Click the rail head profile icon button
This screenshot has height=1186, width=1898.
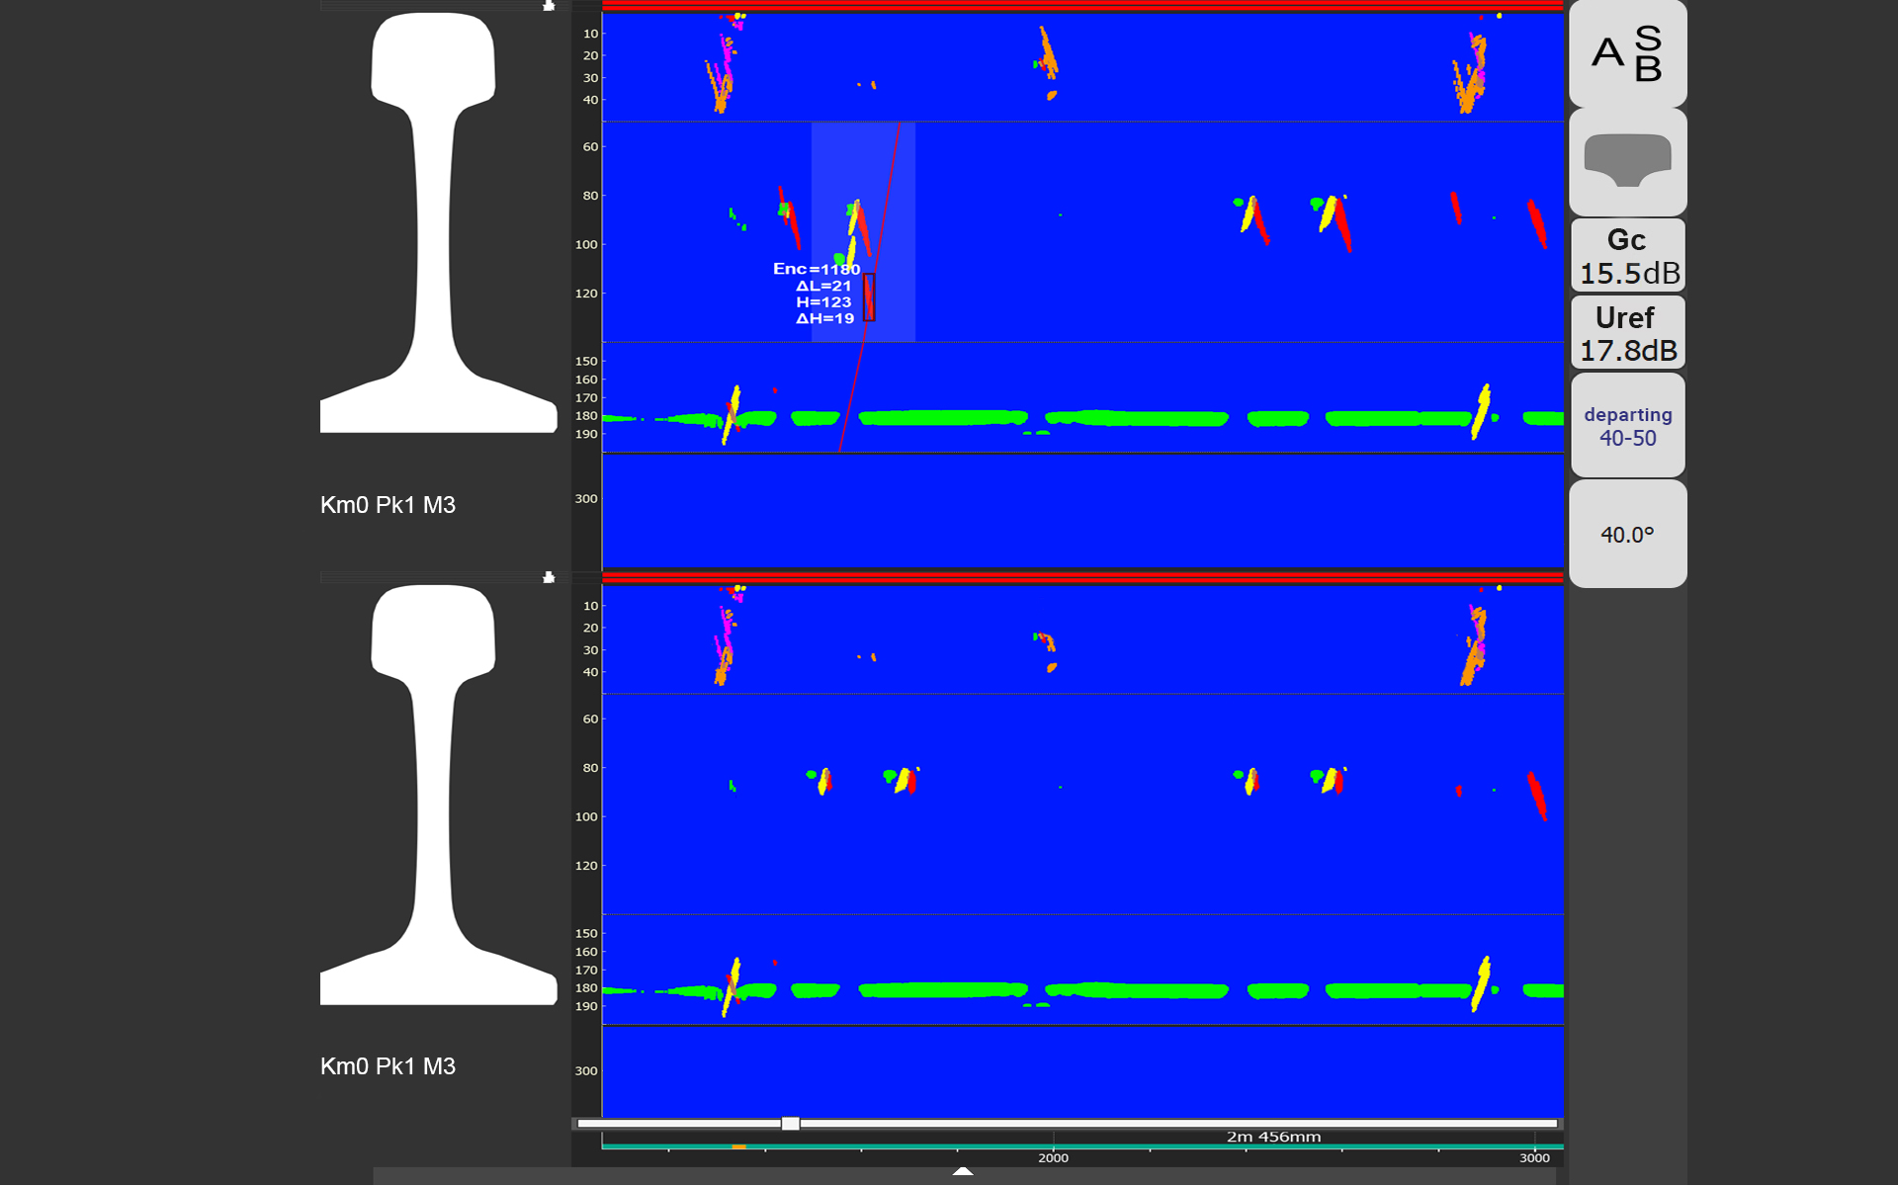pos(1627,161)
